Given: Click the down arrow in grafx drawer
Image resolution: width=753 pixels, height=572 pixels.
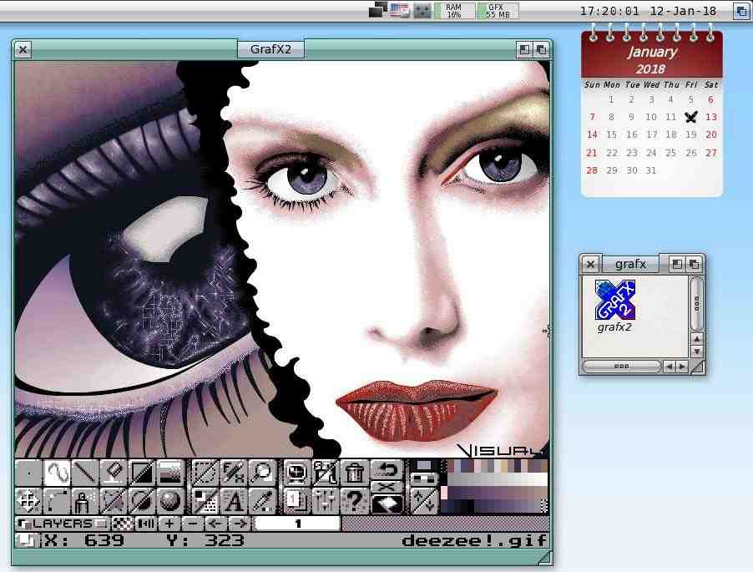Looking at the screenshot, I should (x=697, y=351).
